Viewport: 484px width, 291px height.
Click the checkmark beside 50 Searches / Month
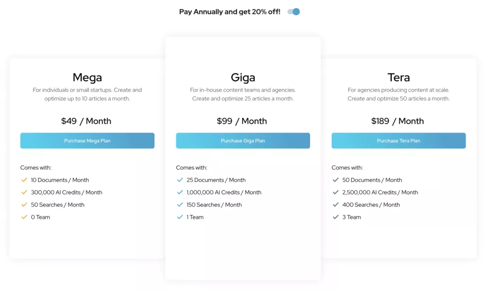[24, 205]
